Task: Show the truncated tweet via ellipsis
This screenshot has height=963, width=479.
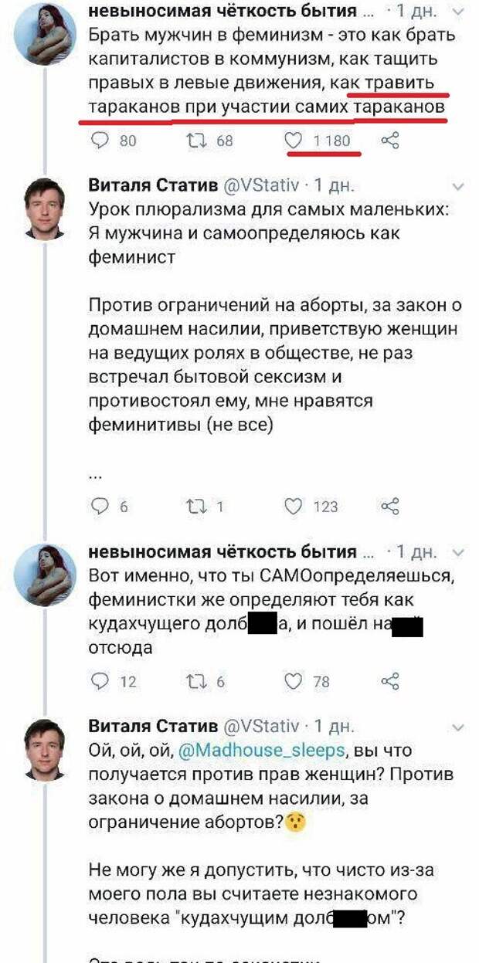Action: (x=96, y=476)
